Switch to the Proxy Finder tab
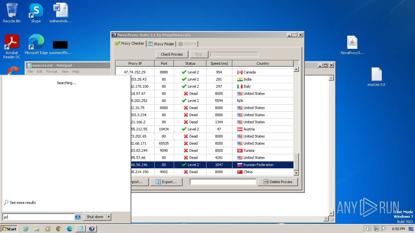Image resolution: width=415 pixels, height=233 pixels. pos(161,44)
